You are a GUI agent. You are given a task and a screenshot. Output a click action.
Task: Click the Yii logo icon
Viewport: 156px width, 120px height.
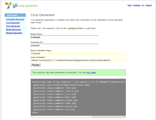[8, 5]
